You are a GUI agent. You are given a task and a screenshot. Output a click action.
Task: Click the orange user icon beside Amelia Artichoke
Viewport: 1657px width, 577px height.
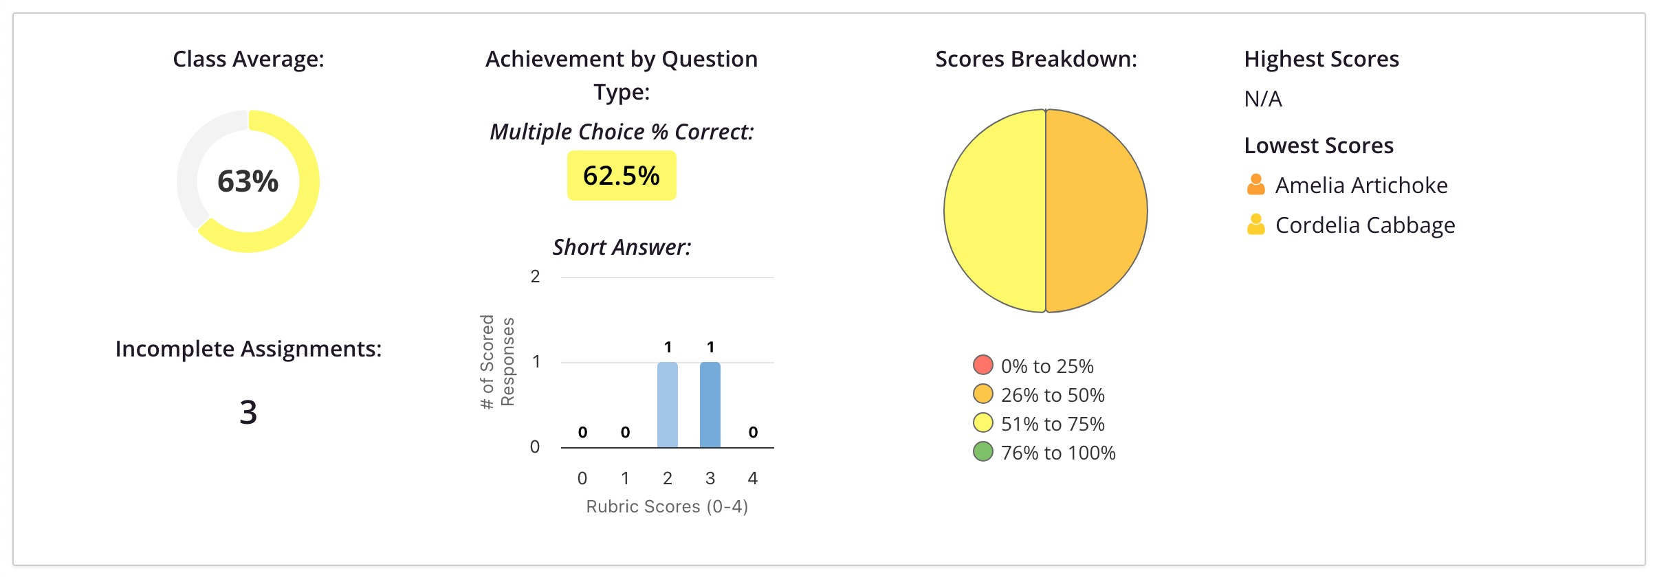pos(1255,185)
